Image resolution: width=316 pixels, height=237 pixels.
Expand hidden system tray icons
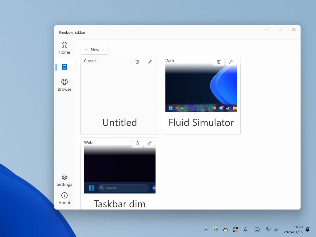click(206, 230)
